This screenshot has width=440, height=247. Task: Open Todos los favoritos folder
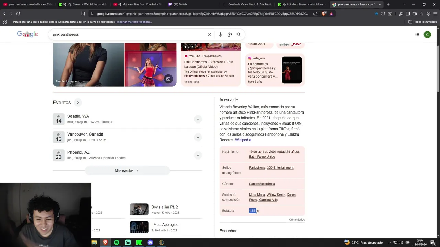pyautogui.click(x=422, y=22)
